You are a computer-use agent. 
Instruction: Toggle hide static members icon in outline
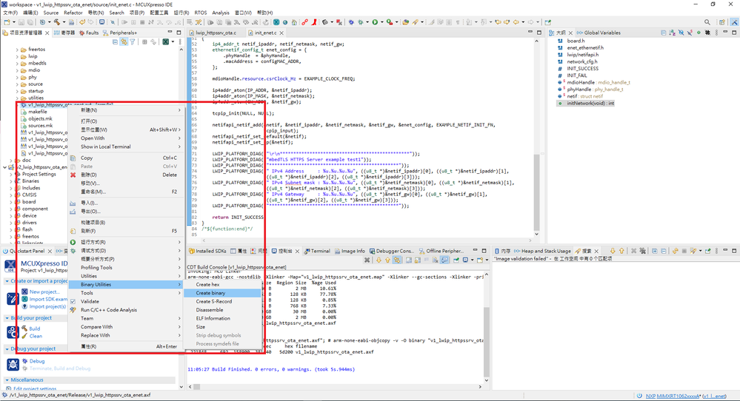tap(690, 33)
